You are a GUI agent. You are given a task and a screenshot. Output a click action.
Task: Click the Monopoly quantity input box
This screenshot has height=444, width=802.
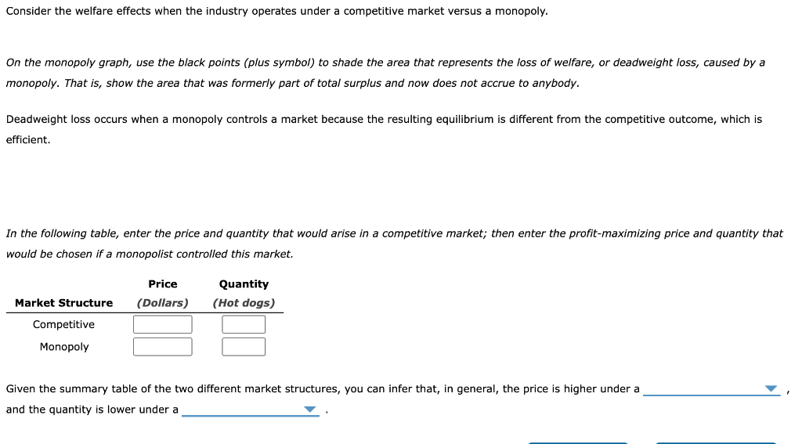coord(244,347)
